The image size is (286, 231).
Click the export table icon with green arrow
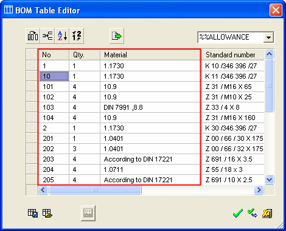pyautogui.click(x=117, y=36)
